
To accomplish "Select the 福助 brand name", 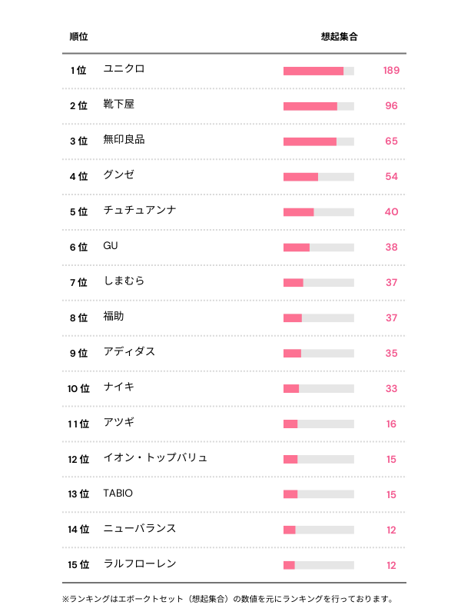I will pyautogui.click(x=113, y=317).
